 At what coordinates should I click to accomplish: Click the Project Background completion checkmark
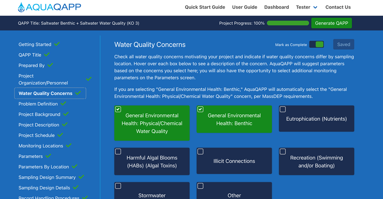click(66, 114)
